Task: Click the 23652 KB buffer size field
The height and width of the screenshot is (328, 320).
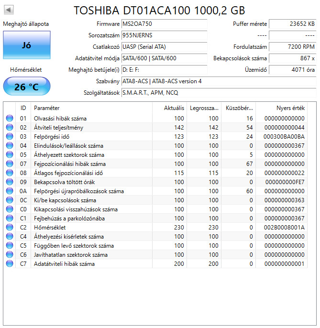Action: (293, 24)
